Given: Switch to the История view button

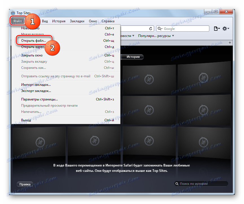Looking at the screenshot, I should click(x=133, y=57).
